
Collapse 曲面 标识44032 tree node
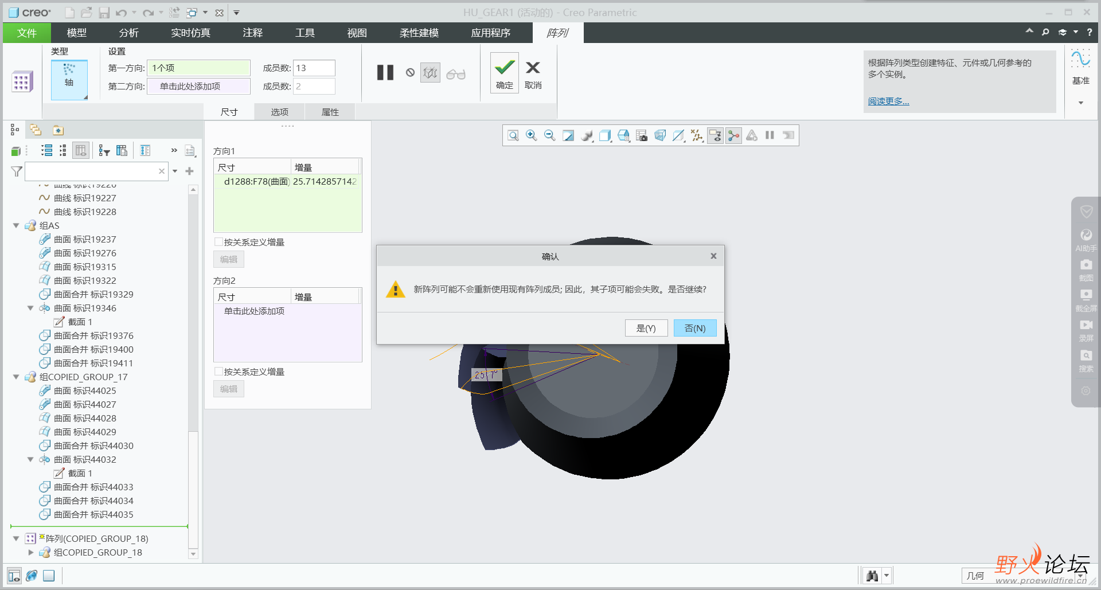pos(30,459)
